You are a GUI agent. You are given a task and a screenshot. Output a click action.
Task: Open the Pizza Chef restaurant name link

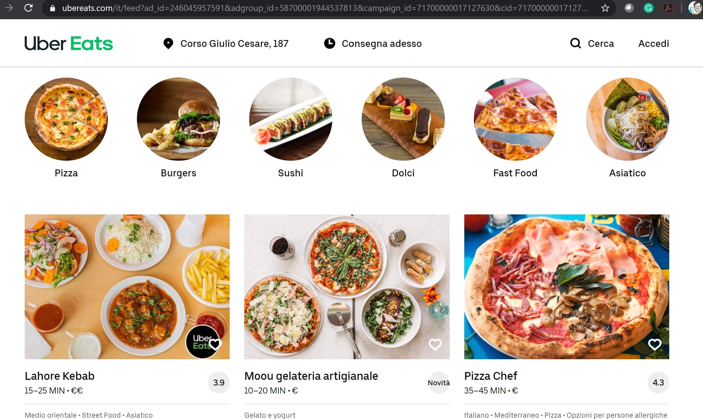click(490, 376)
